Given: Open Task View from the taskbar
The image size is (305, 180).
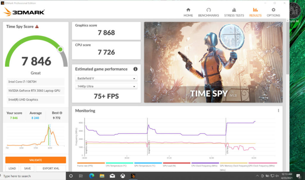Looking at the screenshot, I should 81,176.
